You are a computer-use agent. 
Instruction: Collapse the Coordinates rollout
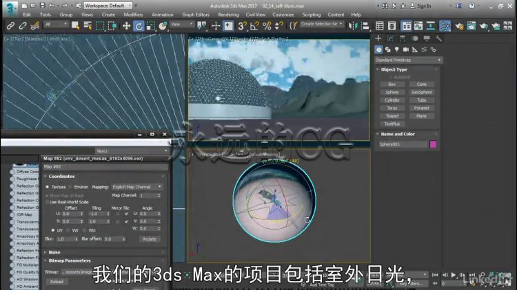tap(61, 176)
